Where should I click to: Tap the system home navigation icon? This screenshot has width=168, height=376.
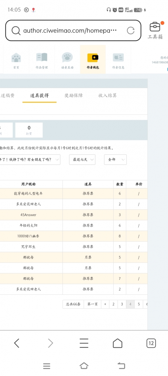pos(84,366)
